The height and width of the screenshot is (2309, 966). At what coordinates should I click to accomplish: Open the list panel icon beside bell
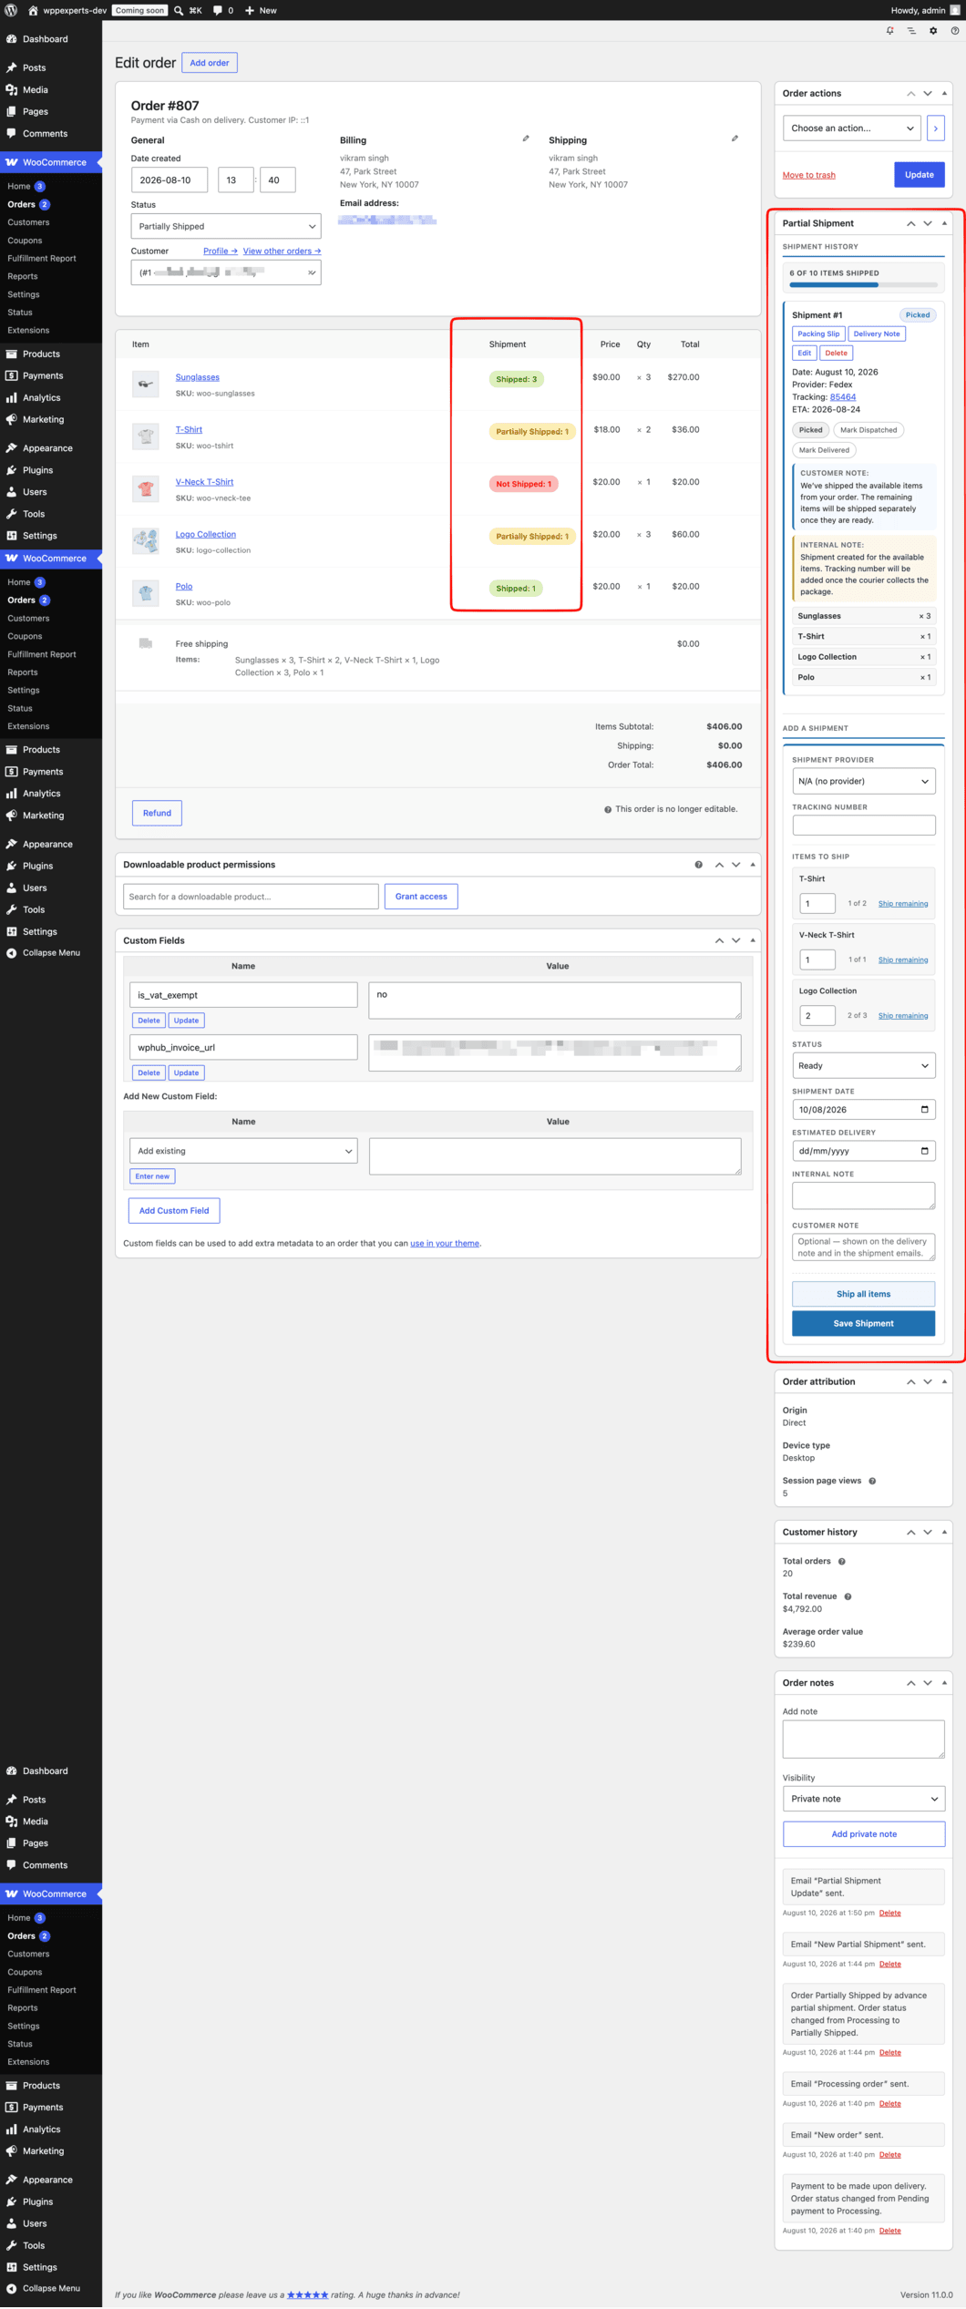coord(911,30)
